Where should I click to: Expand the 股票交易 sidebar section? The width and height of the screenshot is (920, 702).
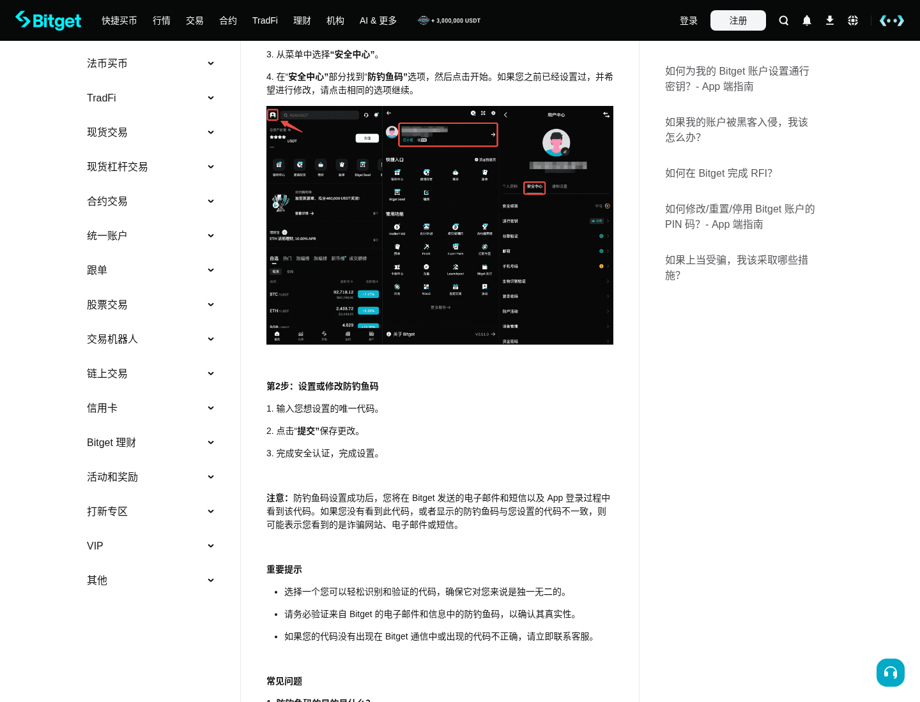(151, 304)
